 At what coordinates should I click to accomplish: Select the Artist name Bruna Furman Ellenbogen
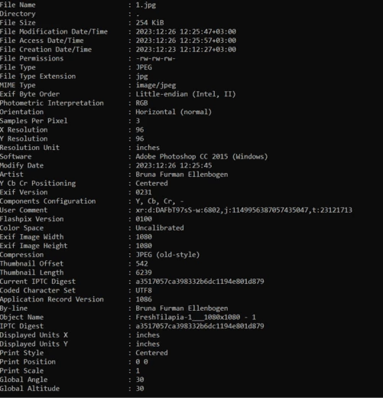[x=182, y=175]
